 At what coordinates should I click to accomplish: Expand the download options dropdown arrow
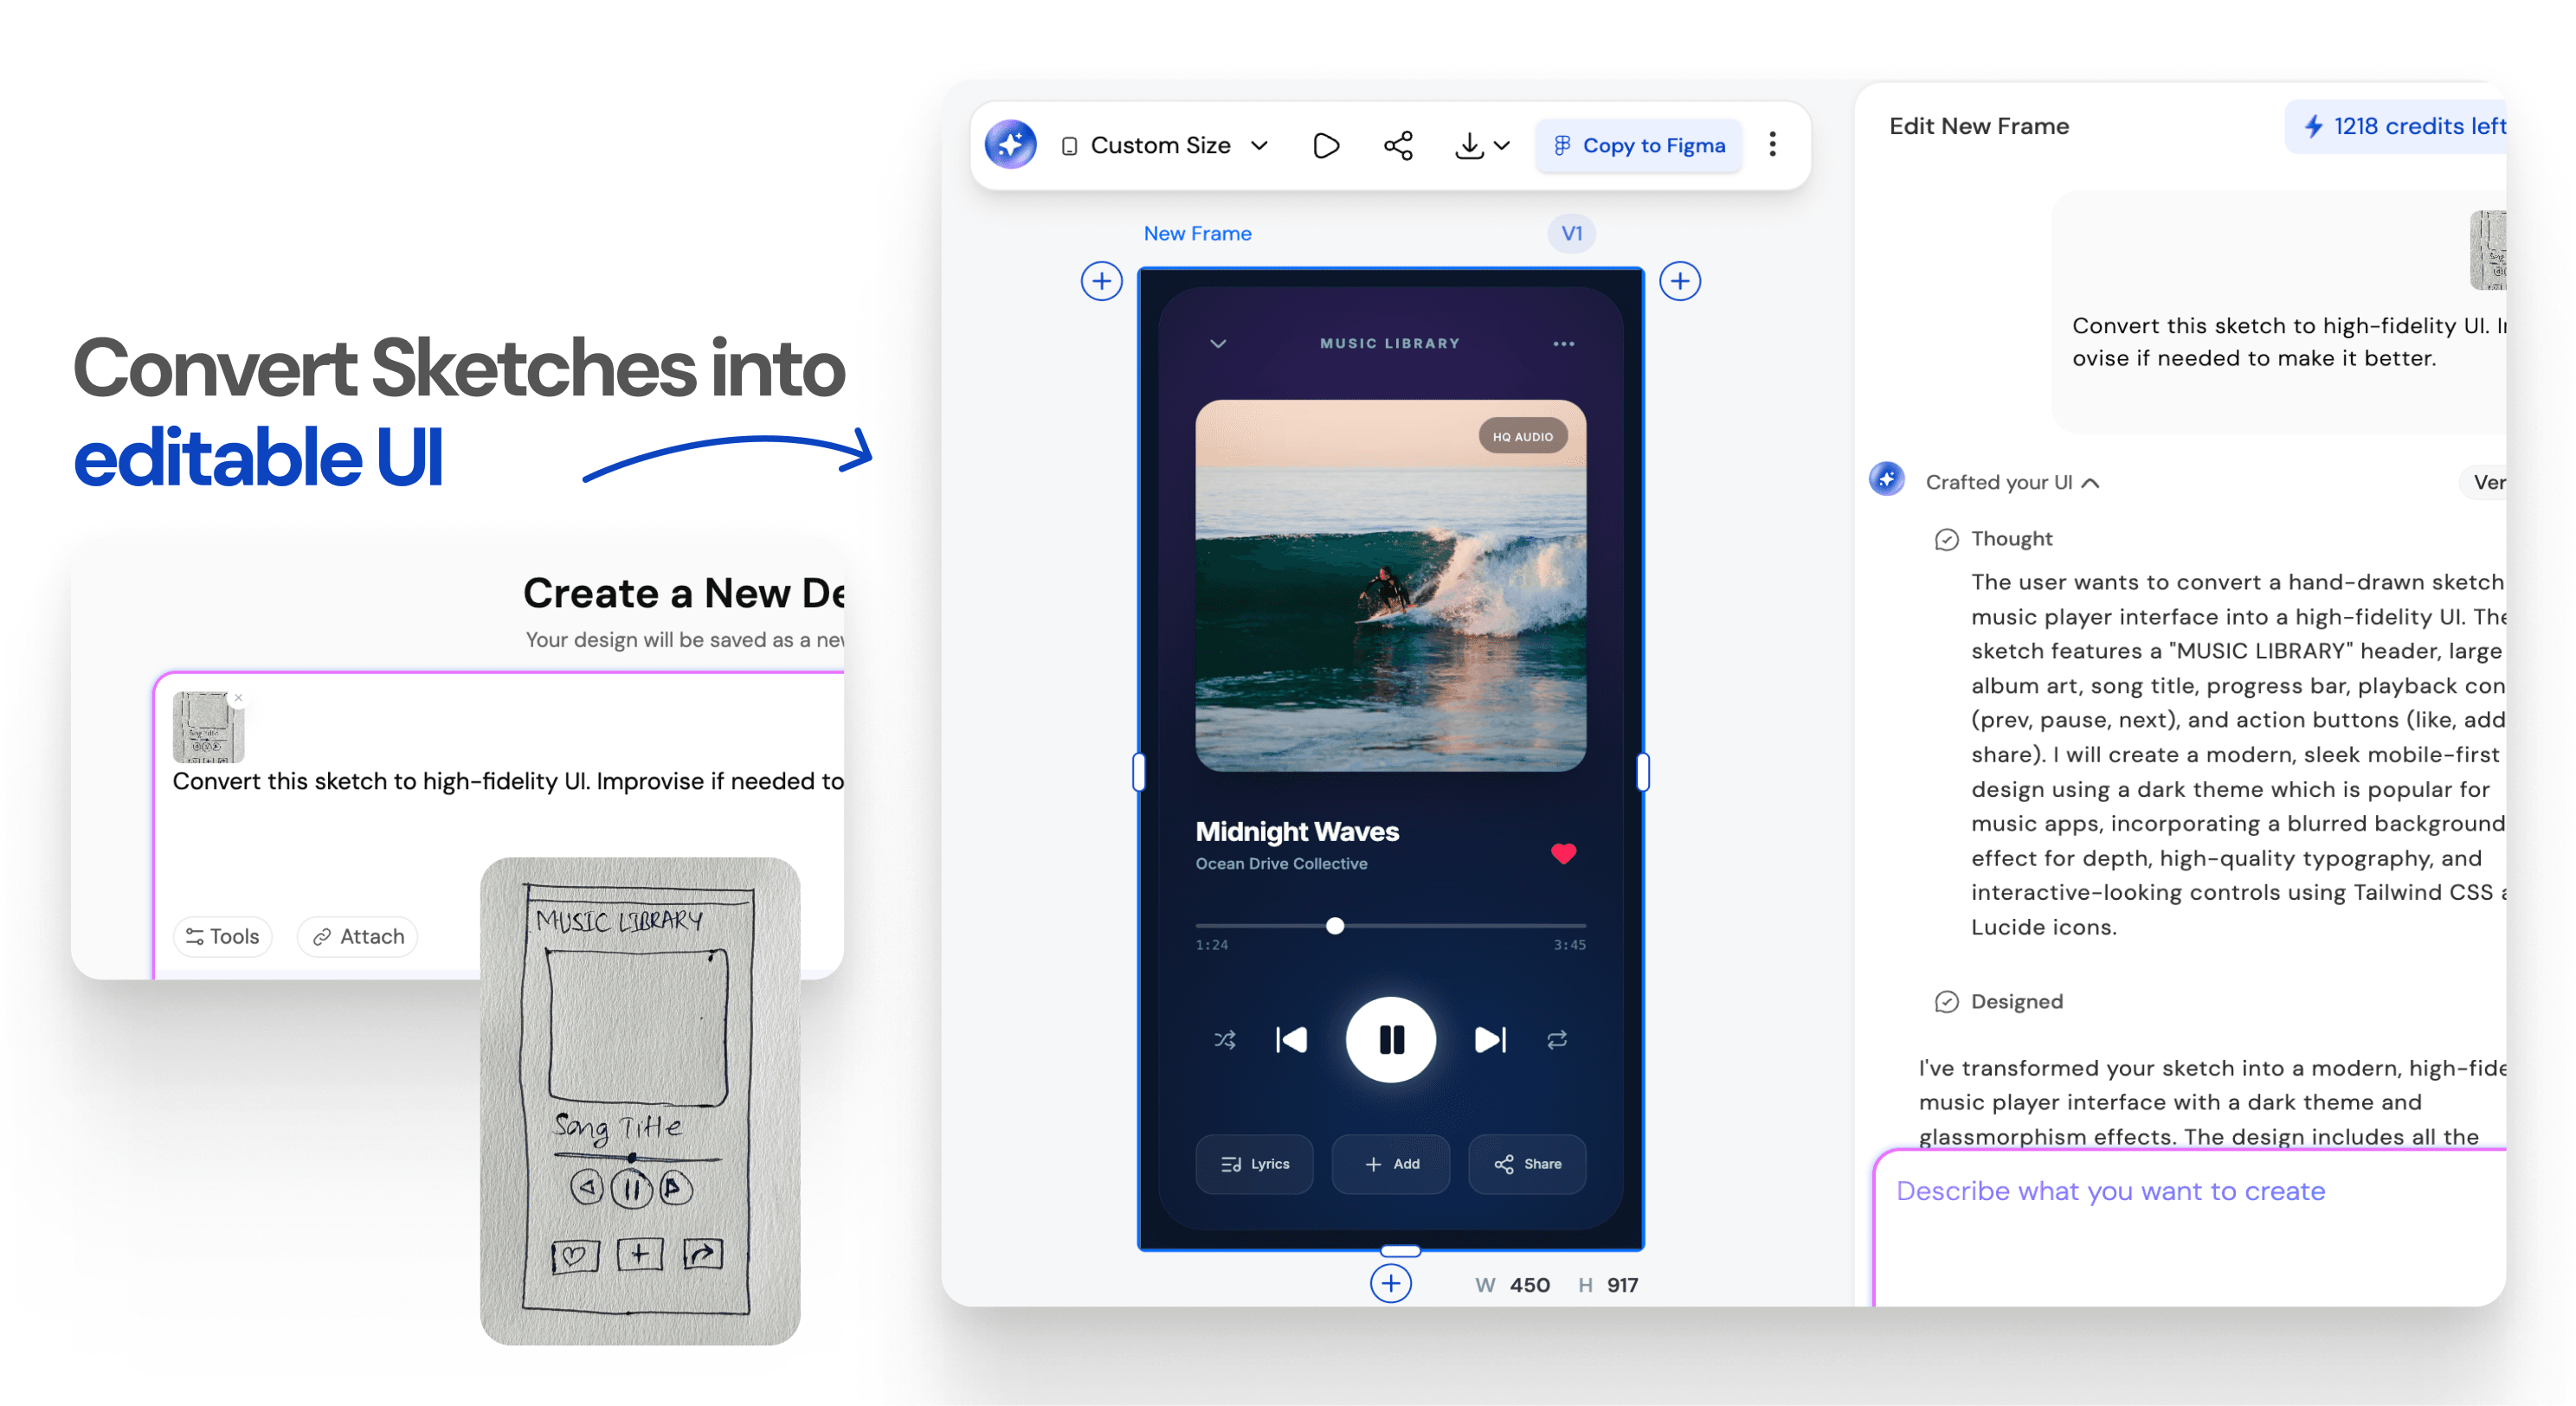click(1501, 146)
